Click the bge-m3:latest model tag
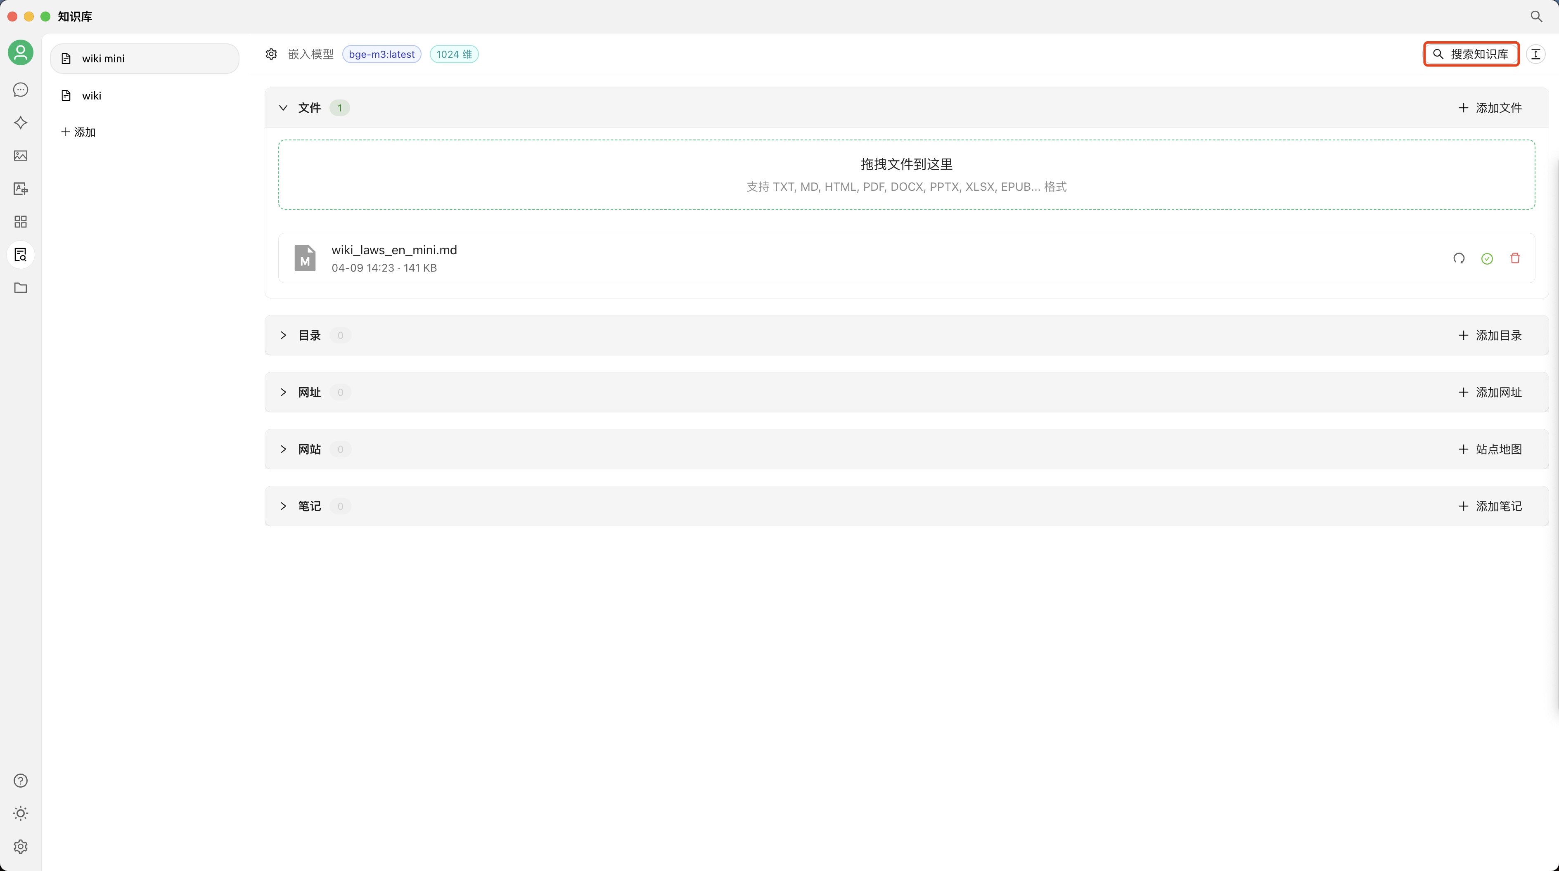Screen dimensions: 1559x871 pos(382,54)
